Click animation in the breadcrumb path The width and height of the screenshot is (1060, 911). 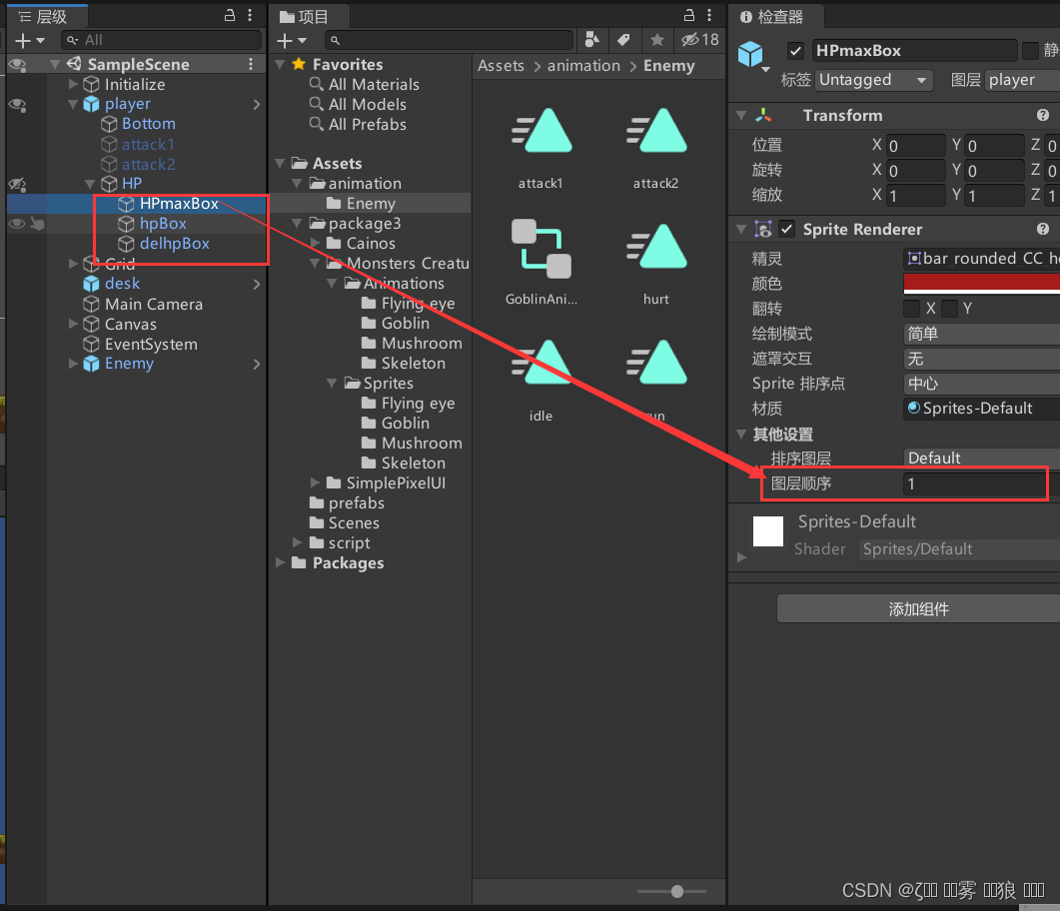pyautogui.click(x=583, y=66)
